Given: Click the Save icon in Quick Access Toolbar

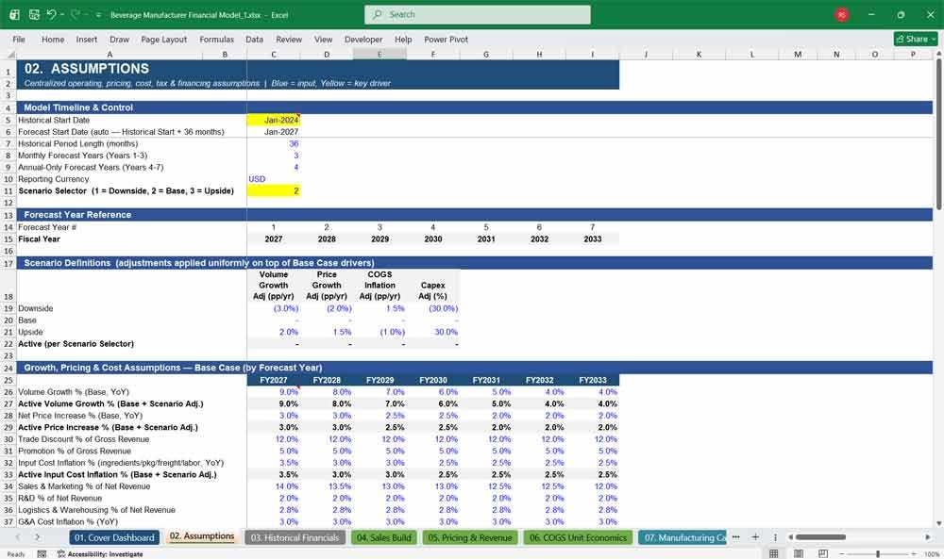Looking at the screenshot, I should click(x=34, y=14).
